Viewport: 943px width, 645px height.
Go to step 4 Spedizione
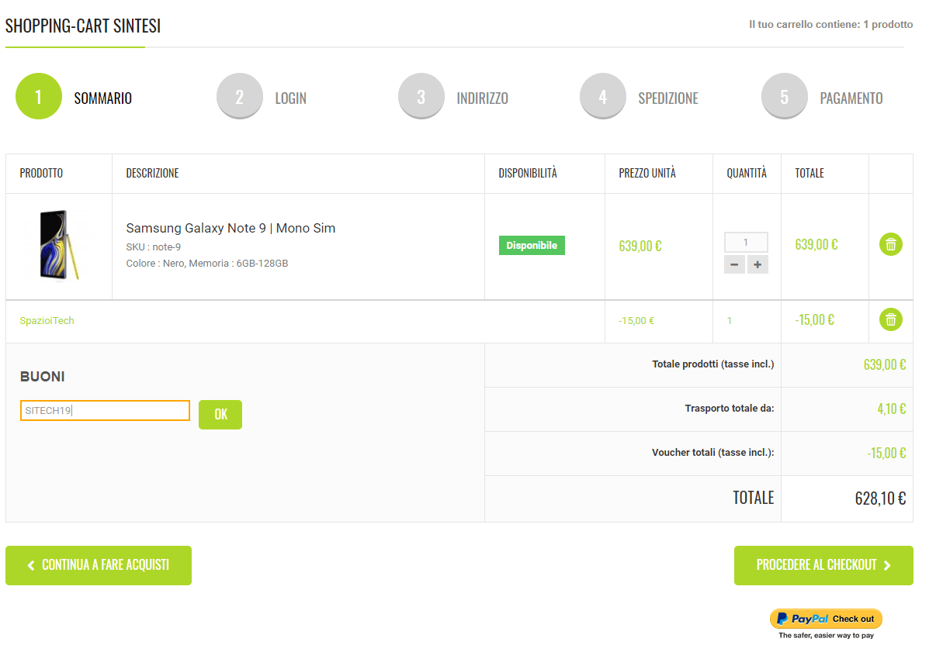pos(640,97)
